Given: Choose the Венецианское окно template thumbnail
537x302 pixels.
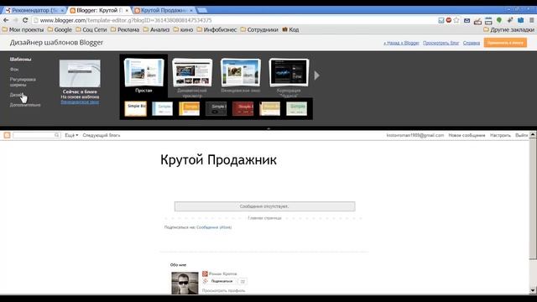Looking at the screenshot, I should (241, 73).
